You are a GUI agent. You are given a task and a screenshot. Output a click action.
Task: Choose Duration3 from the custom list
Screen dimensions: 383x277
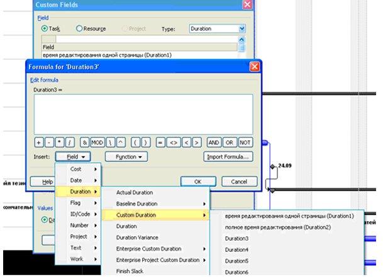tap(287, 239)
